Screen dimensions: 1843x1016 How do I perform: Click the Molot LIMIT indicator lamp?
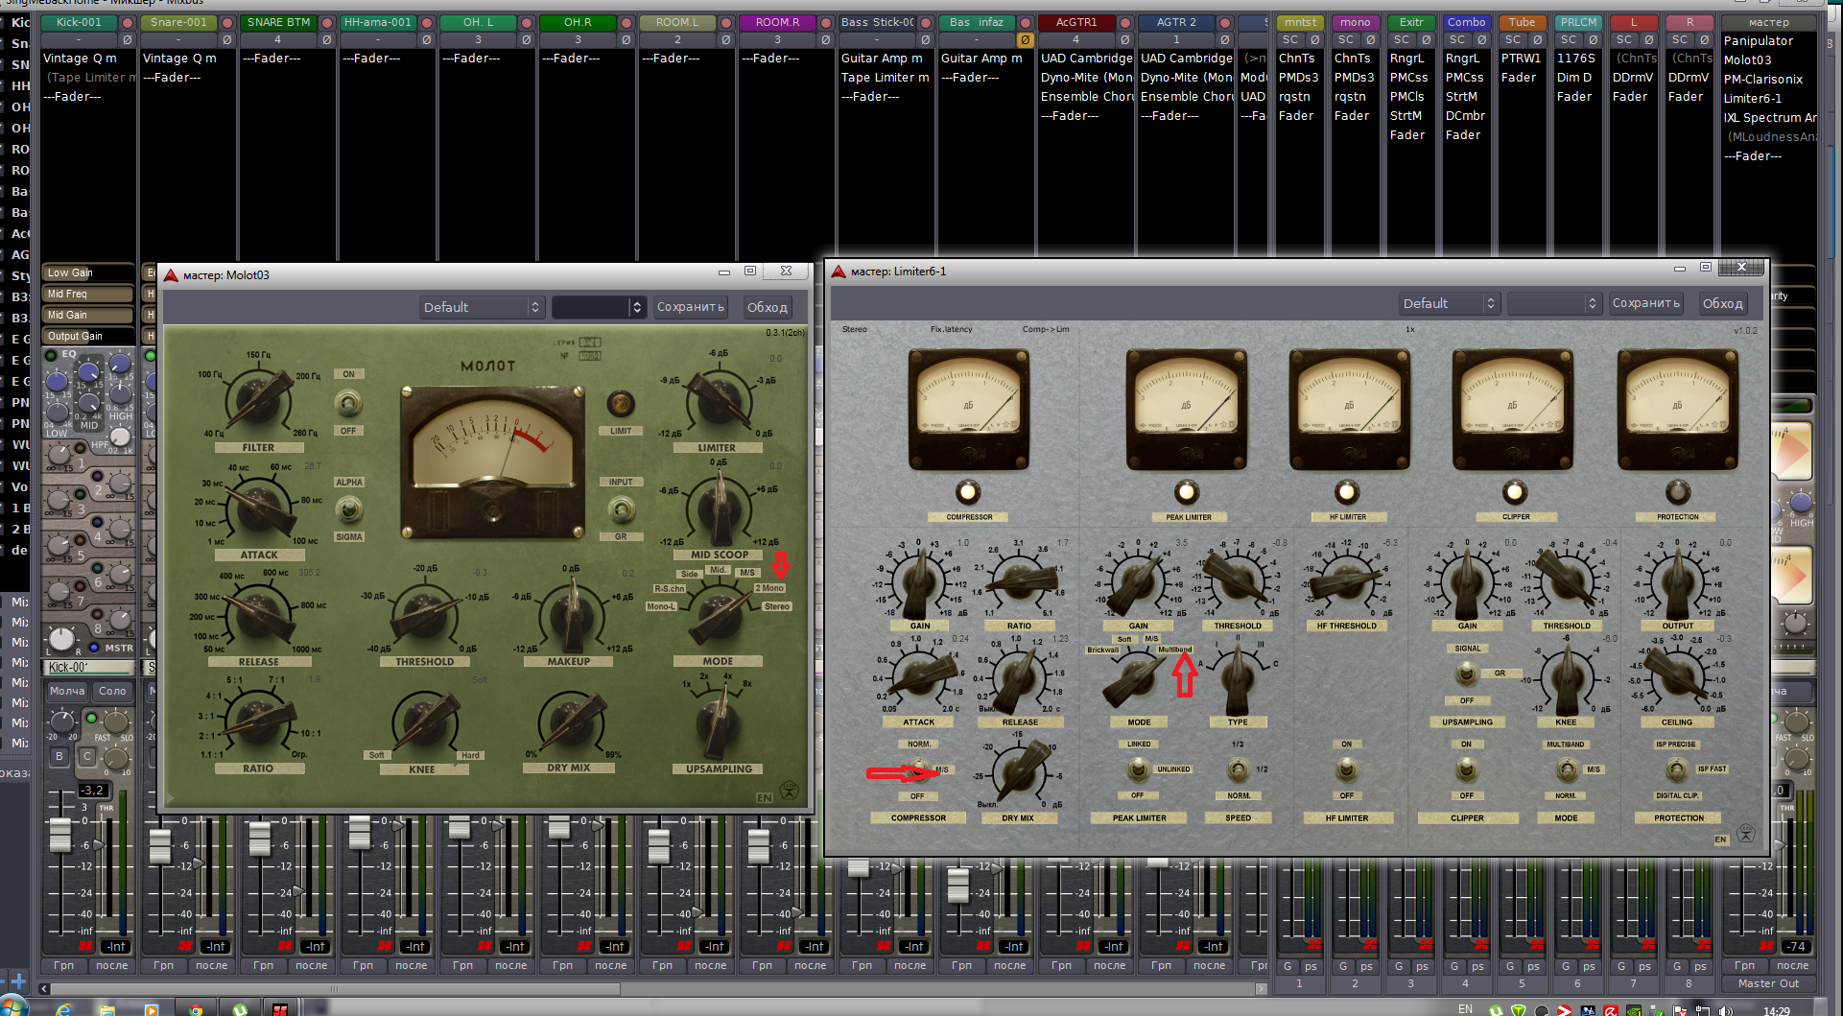[x=621, y=403]
